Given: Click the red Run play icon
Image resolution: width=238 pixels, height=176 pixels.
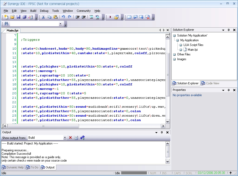Looking at the screenshot, I should 110,17.
